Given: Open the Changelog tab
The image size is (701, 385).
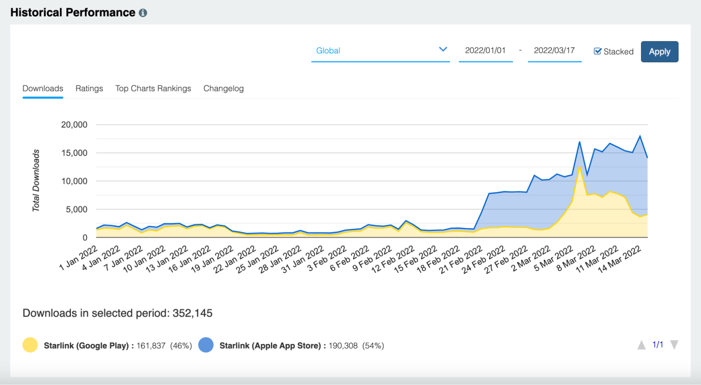Looking at the screenshot, I should (x=223, y=89).
